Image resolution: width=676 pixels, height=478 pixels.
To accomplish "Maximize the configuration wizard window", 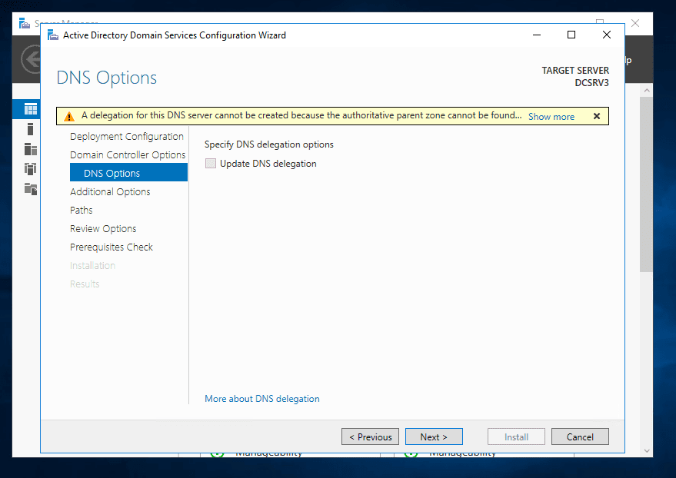I will [571, 35].
